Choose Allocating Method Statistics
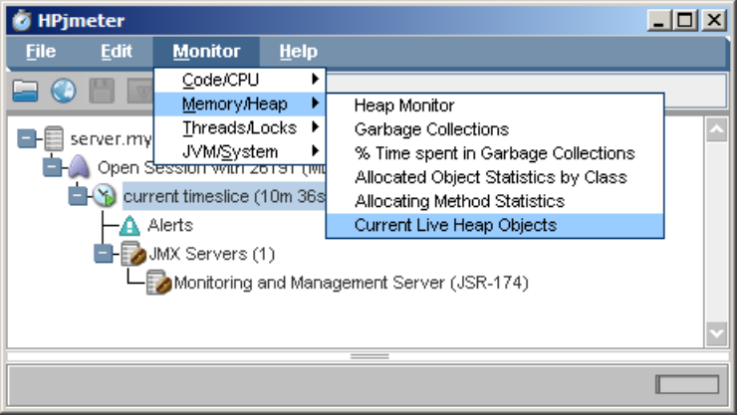Screen dimensions: 737x415 click(495, 201)
